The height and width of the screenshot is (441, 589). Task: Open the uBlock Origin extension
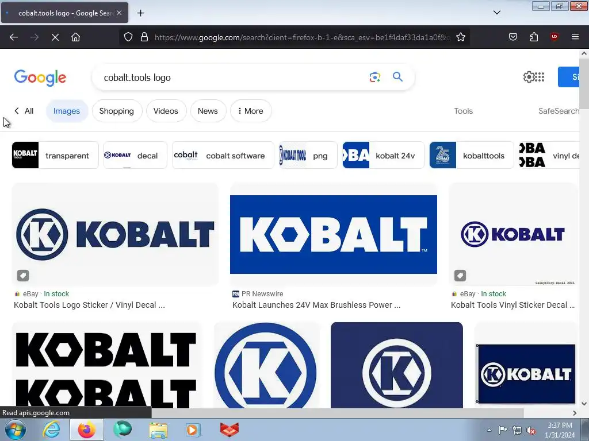coord(554,37)
